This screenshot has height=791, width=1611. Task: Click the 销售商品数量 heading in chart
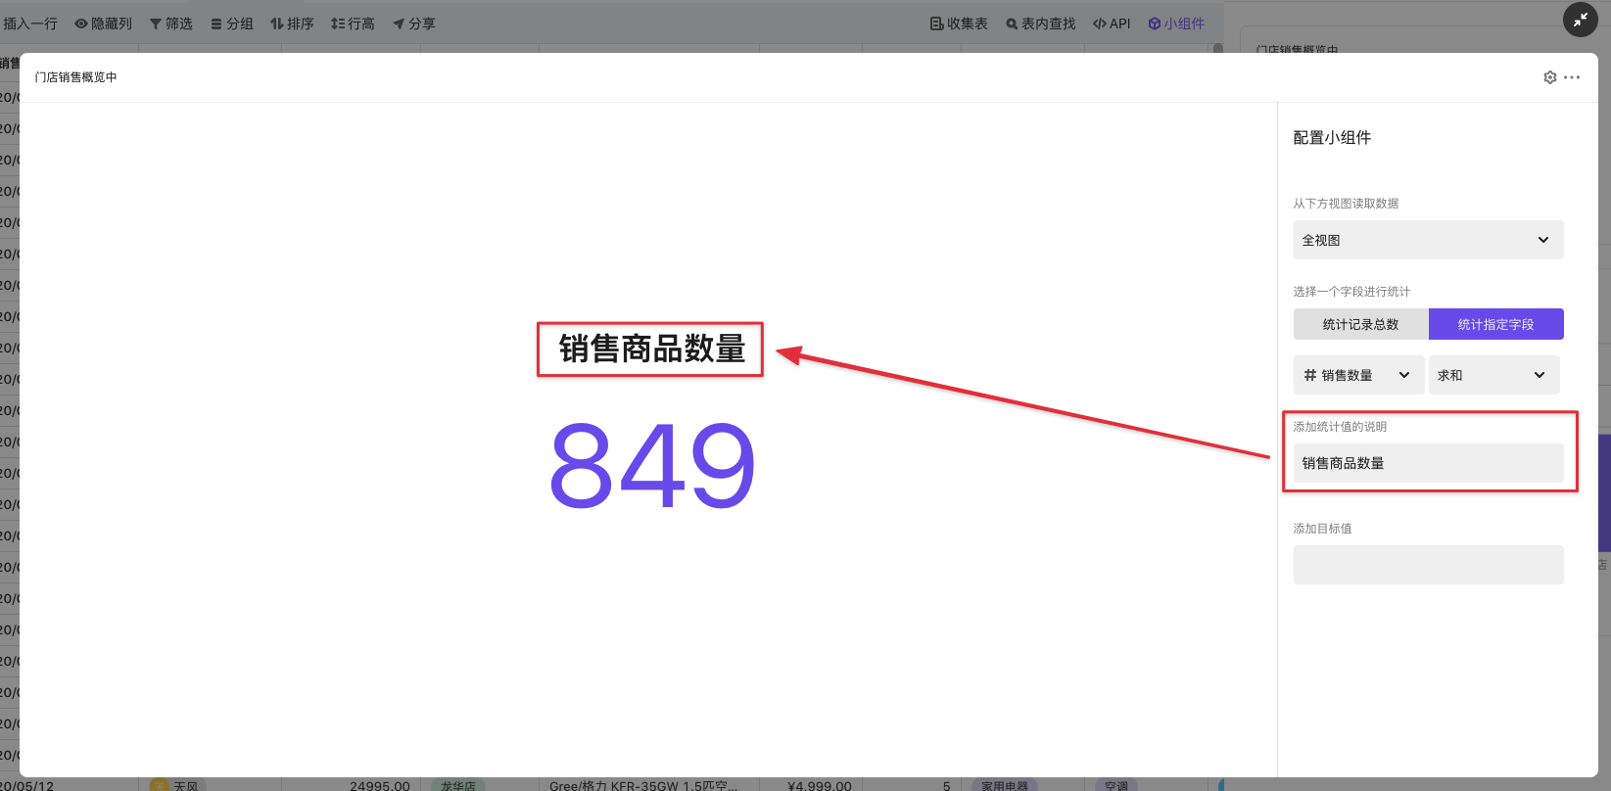pyautogui.click(x=652, y=349)
